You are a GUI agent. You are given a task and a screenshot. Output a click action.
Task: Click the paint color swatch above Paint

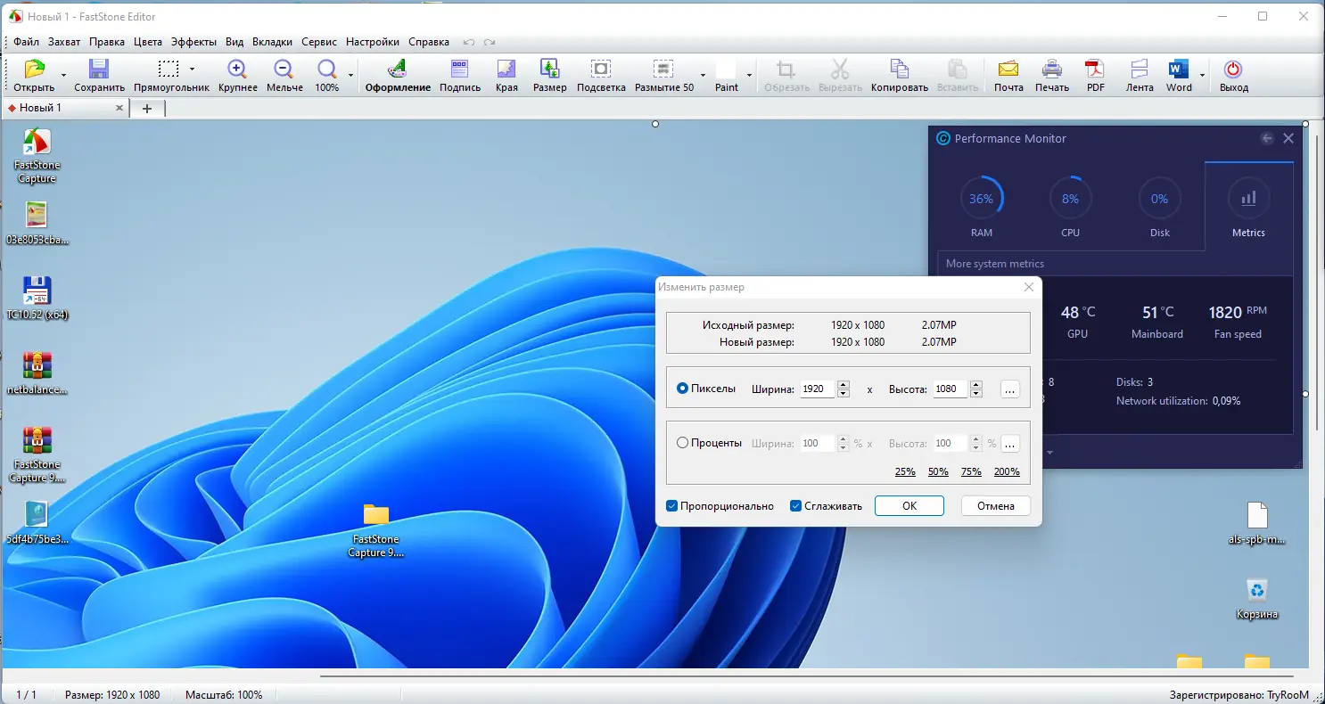click(x=727, y=70)
